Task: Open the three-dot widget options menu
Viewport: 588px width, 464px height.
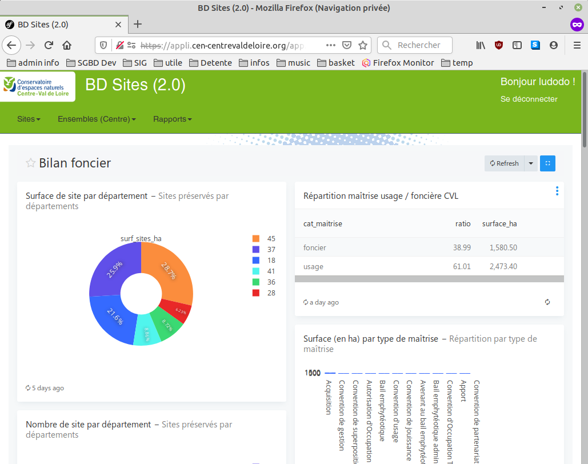Action: pos(557,191)
